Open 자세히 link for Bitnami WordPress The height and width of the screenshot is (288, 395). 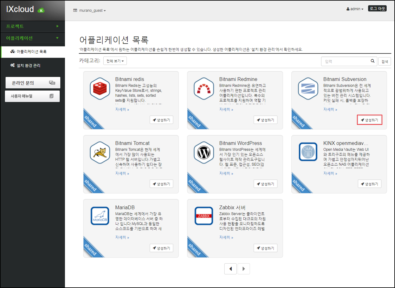click(x=226, y=173)
